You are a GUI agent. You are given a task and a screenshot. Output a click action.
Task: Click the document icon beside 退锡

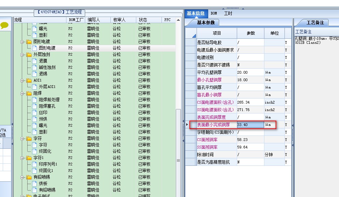coord(34,74)
